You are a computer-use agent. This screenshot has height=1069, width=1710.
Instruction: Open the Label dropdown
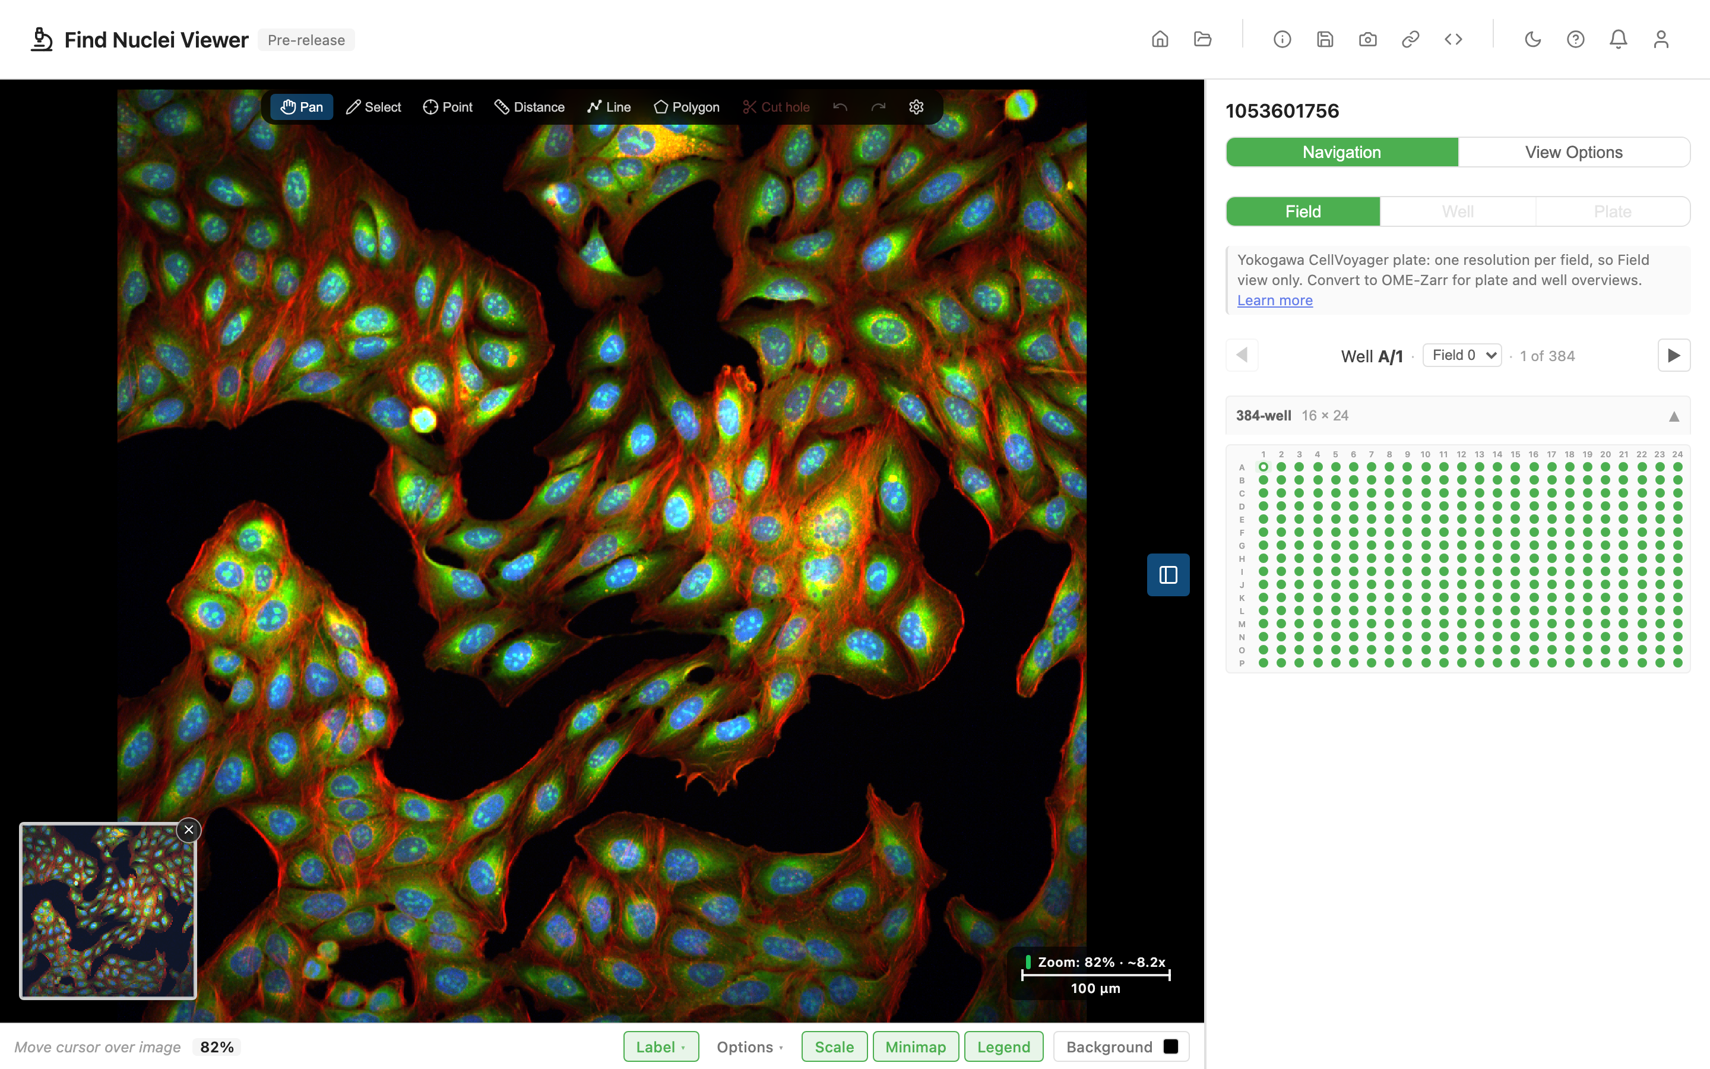tap(661, 1046)
